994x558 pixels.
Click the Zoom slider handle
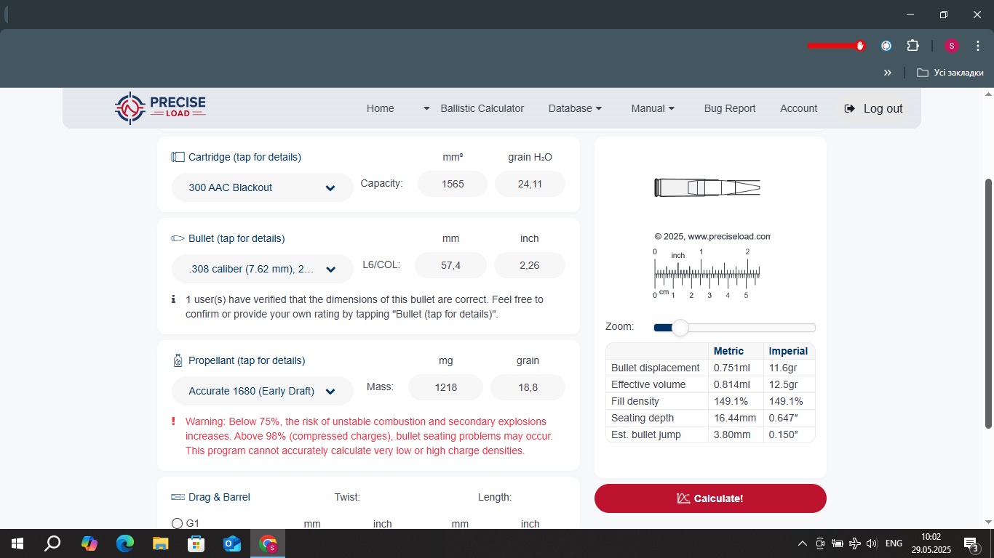point(680,328)
